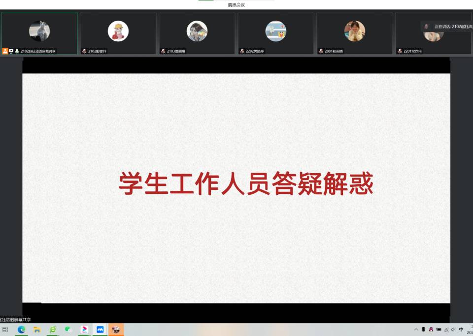Open WeChat from the taskbar
473x336 pixels.
[x=68, y=330]
